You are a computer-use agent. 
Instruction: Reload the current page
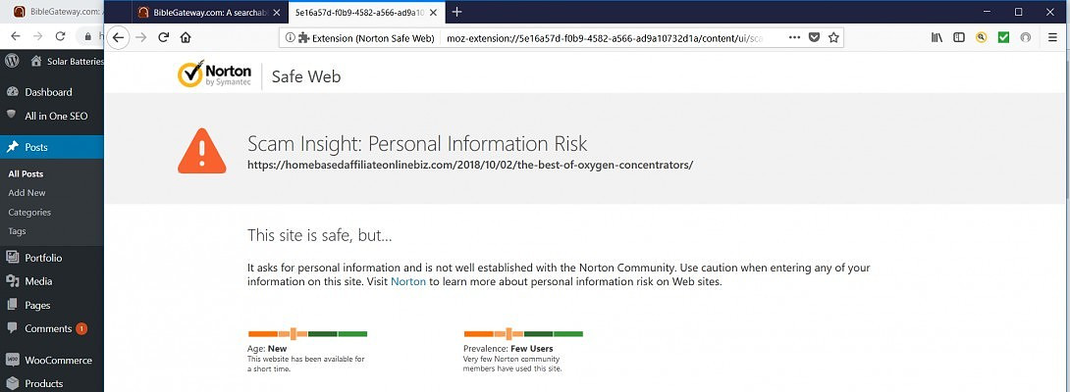(163, 37)
